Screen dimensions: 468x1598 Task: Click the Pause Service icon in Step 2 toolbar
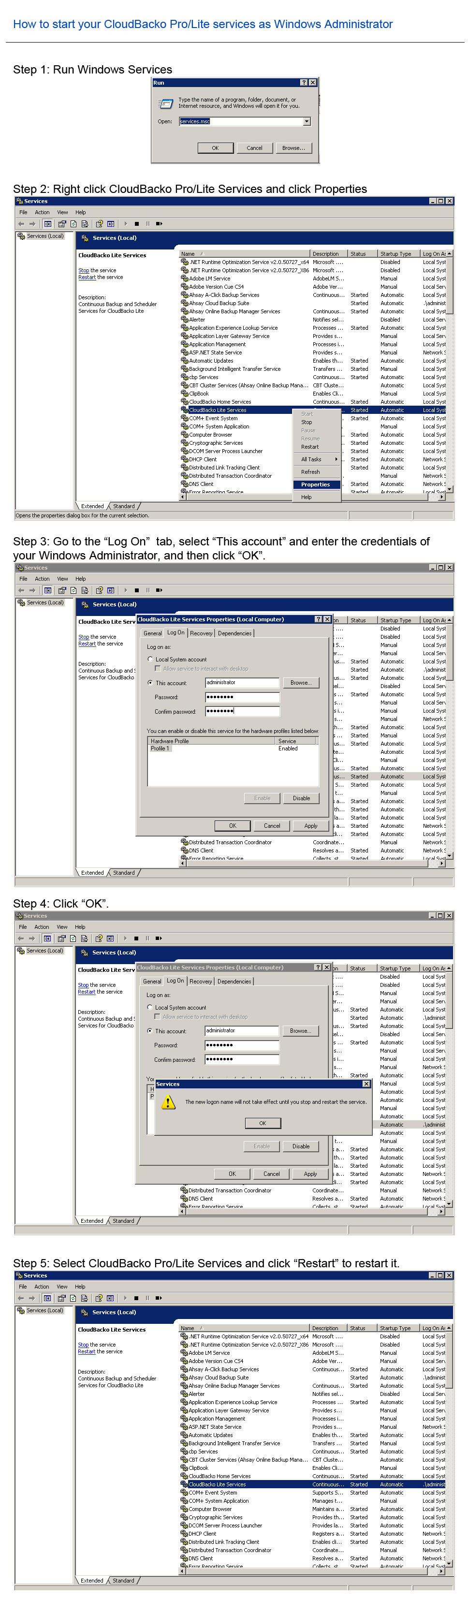tap(148, 224)
